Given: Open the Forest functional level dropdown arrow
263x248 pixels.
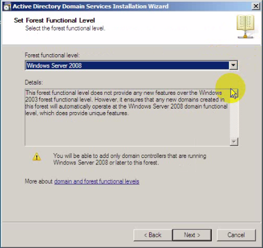Looking at the screenshot, I should click(233, 66).
